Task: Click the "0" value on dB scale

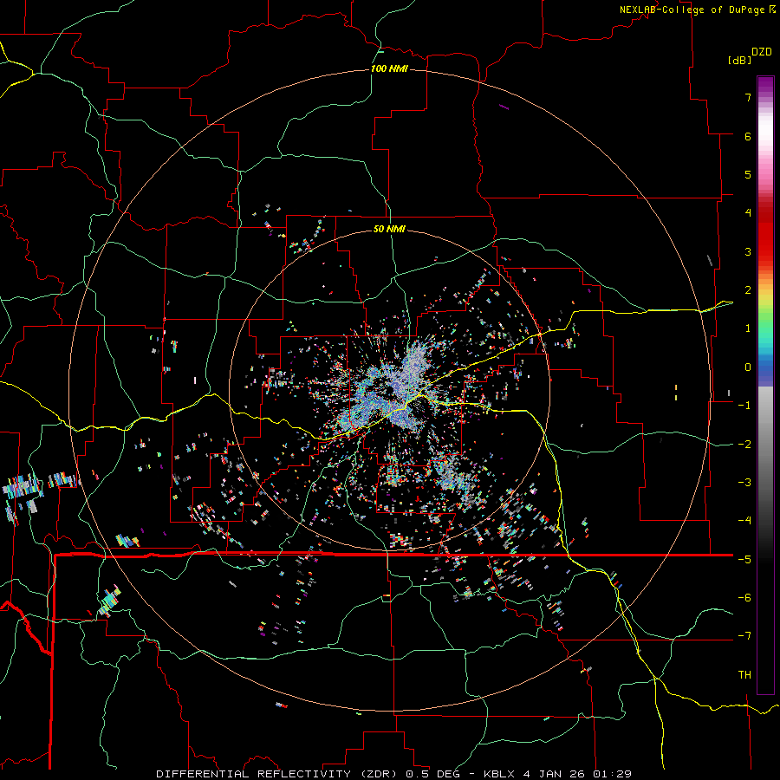Action: (x=748, y=367)
